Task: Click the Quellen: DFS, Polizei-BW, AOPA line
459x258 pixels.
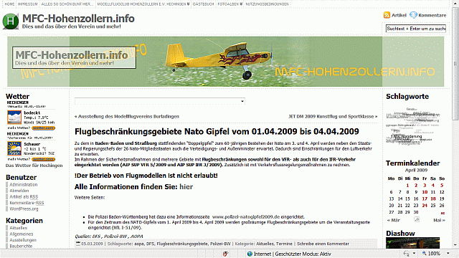Action: [x=109, y=236]
